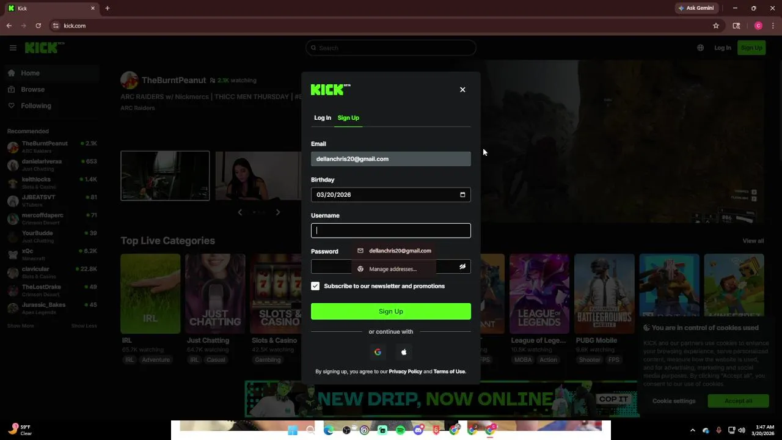Image resolution: width=782 pixels, height=440 pixels.
Task: Reload the page in Chrome
Action: coord(38,26)
